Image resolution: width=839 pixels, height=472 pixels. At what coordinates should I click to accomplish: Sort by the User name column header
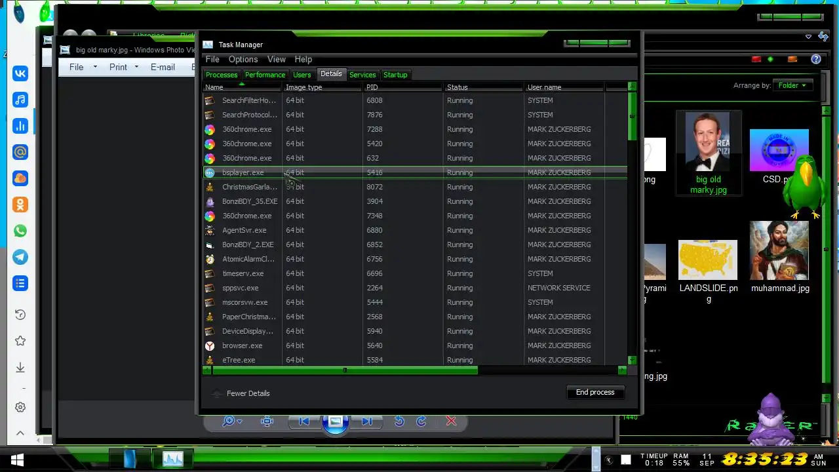(564, 87)
